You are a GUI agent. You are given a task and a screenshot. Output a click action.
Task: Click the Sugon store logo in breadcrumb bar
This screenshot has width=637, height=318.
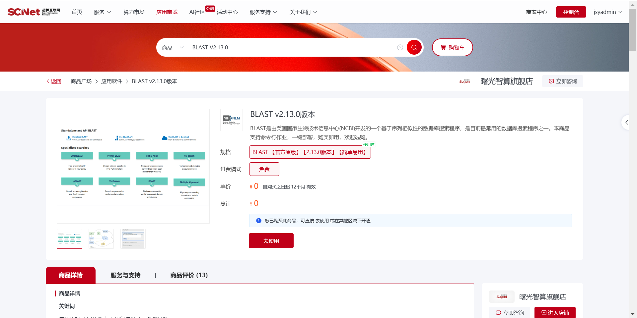[464, 81]
